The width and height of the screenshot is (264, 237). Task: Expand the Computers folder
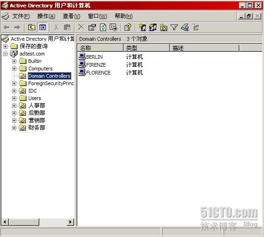[14, 69]
